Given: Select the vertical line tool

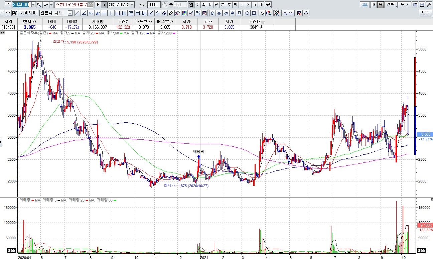Looking at the screenshot, I should click(x=111, y=13).
